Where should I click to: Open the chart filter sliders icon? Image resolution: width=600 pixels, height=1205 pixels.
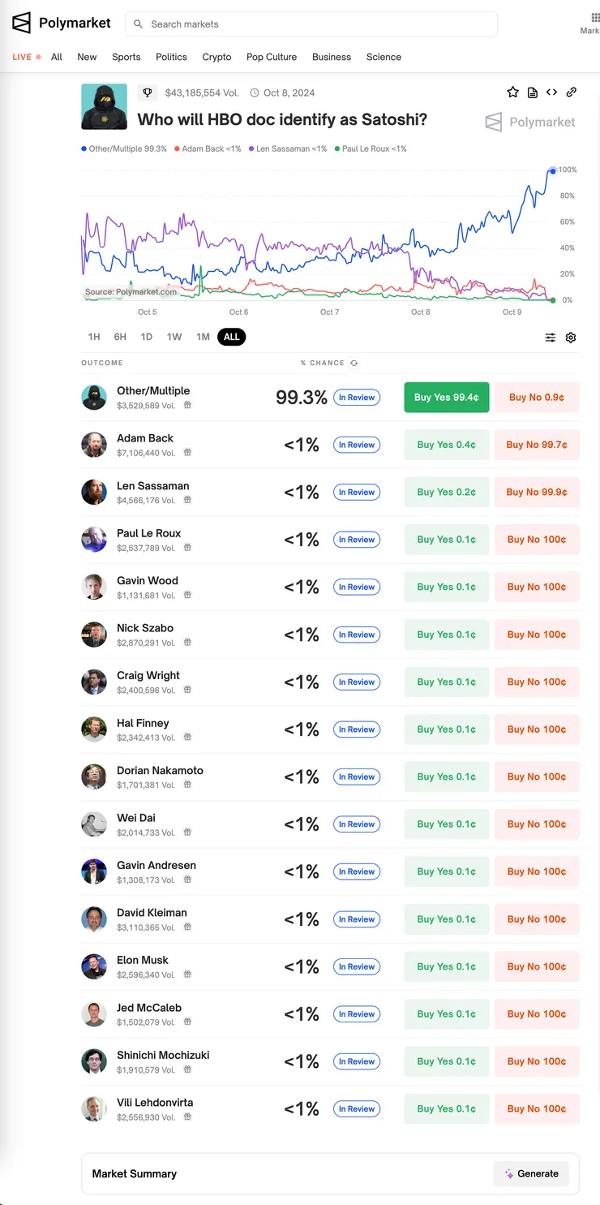click(x=551, y=338)
